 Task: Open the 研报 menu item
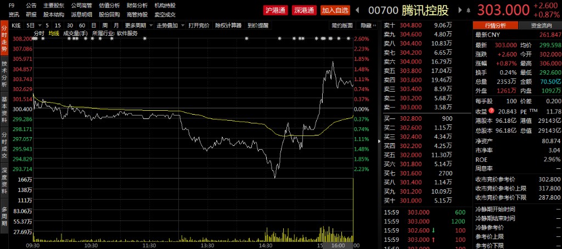tap(31, 15)
